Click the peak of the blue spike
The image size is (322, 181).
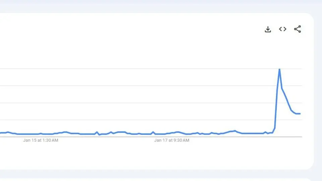coord(279,70)
